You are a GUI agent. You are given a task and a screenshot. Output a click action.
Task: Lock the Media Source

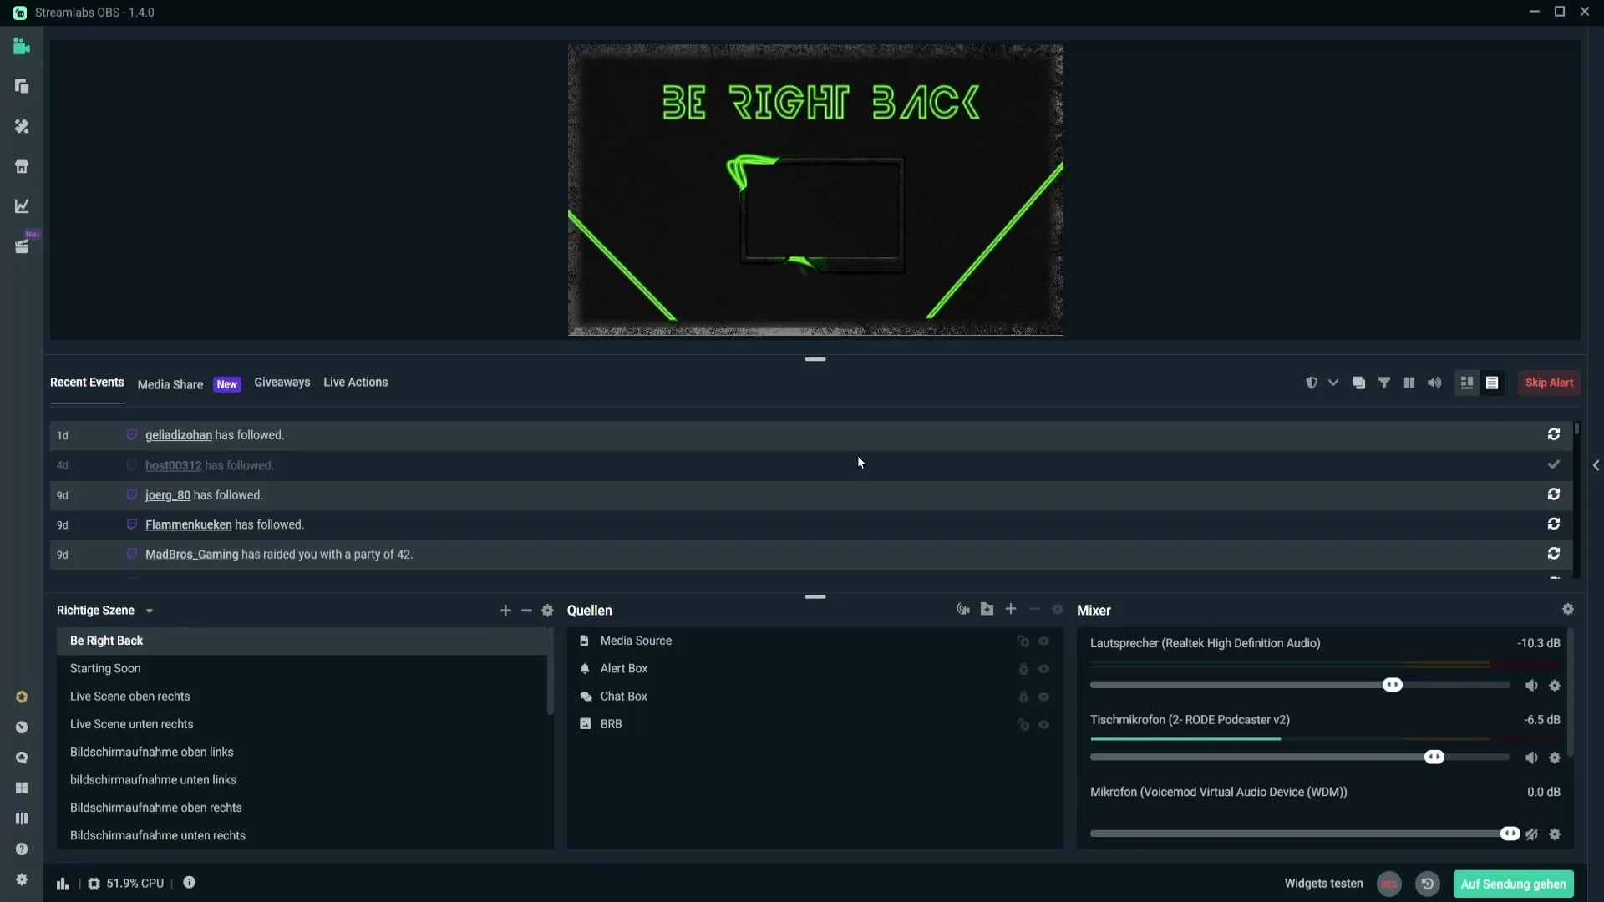pyautogui.click(x=1023, y=641)
